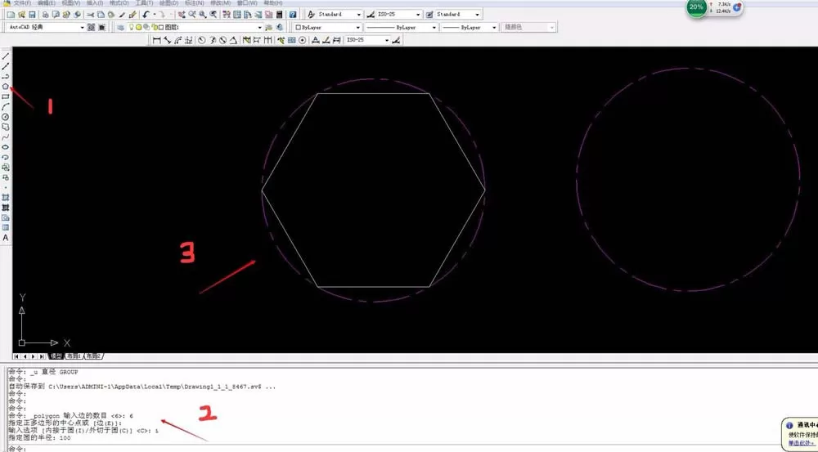Image resolution: width=818 pixels, height=452 pixels.
Task: Open the 编辑(E) menu
Action: point(46,3)
